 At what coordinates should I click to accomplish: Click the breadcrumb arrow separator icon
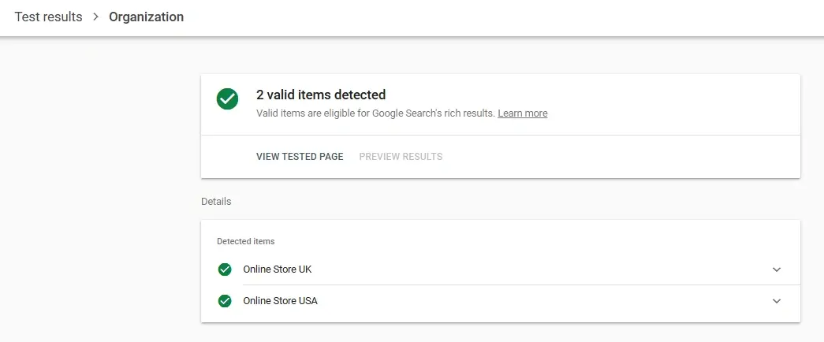(95, 17)
